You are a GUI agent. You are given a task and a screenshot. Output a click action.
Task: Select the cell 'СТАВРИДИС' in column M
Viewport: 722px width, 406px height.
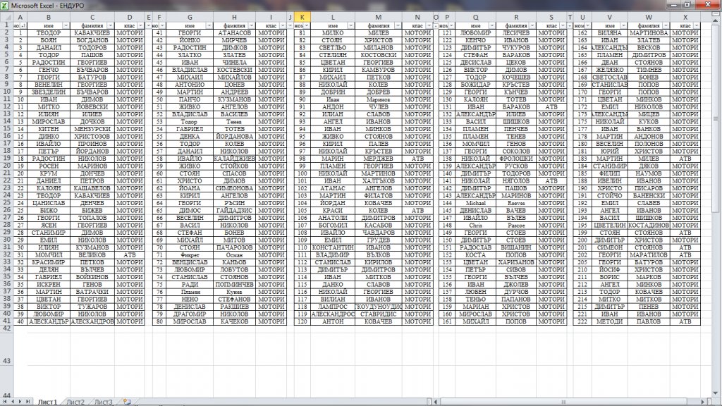click(379, 314)
